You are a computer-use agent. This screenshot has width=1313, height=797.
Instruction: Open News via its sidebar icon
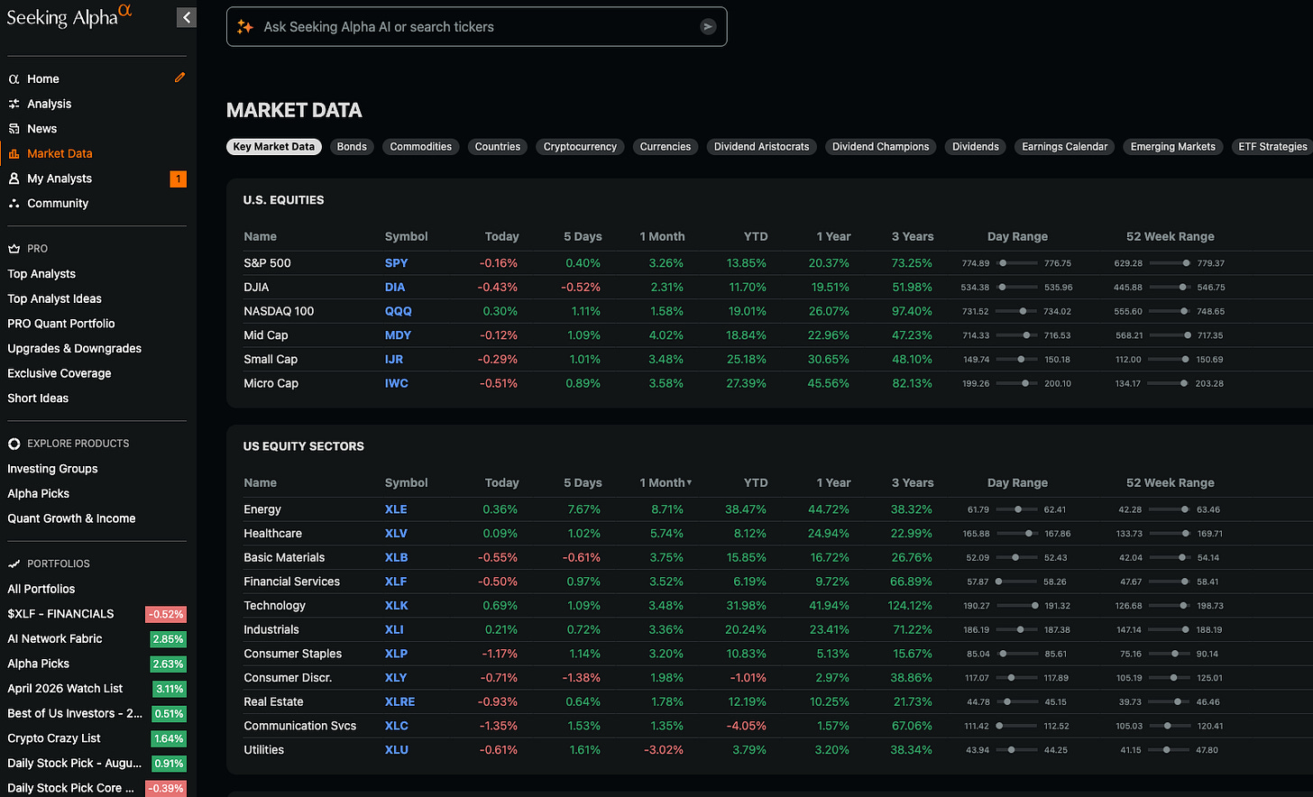pos(14,129)
